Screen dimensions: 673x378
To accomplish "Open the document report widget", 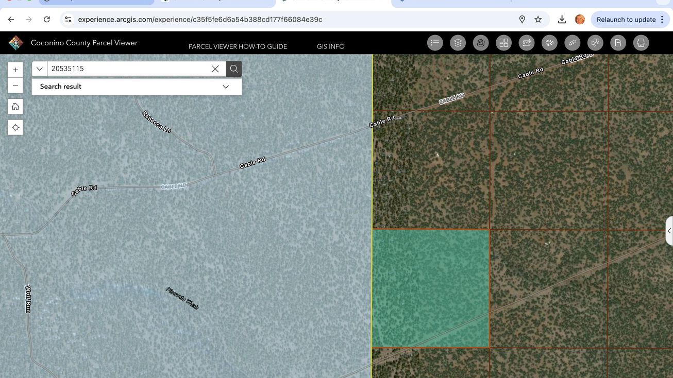I will click(618, 43).
